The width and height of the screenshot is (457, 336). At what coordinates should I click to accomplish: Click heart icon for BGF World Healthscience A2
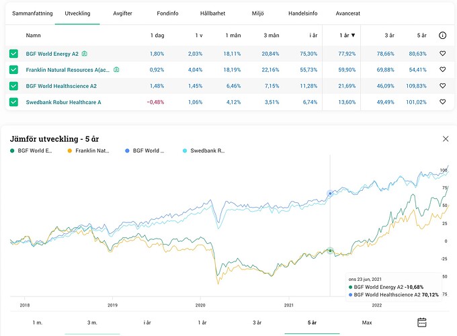tap(442, 86)
